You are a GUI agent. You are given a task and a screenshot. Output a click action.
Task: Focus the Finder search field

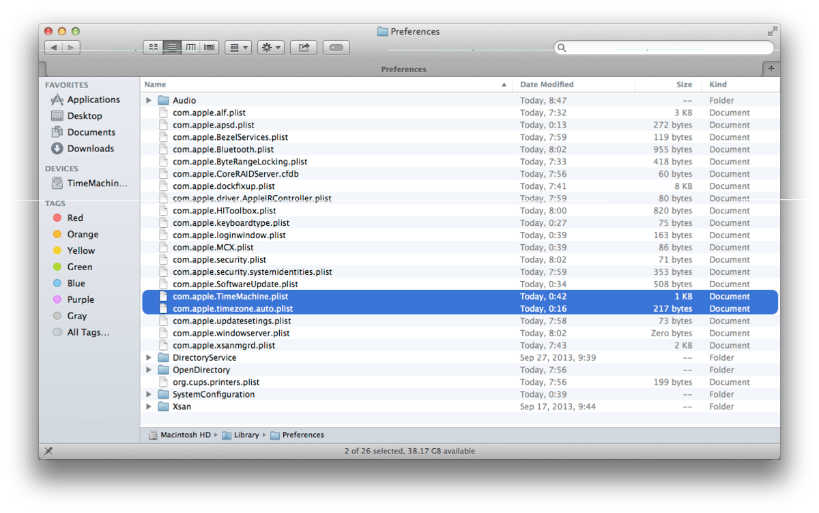point(664,48)
